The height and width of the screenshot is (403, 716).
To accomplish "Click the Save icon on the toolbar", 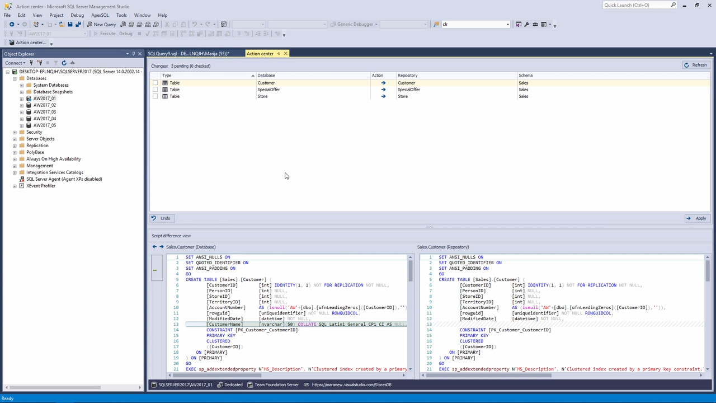I will 69,24.
